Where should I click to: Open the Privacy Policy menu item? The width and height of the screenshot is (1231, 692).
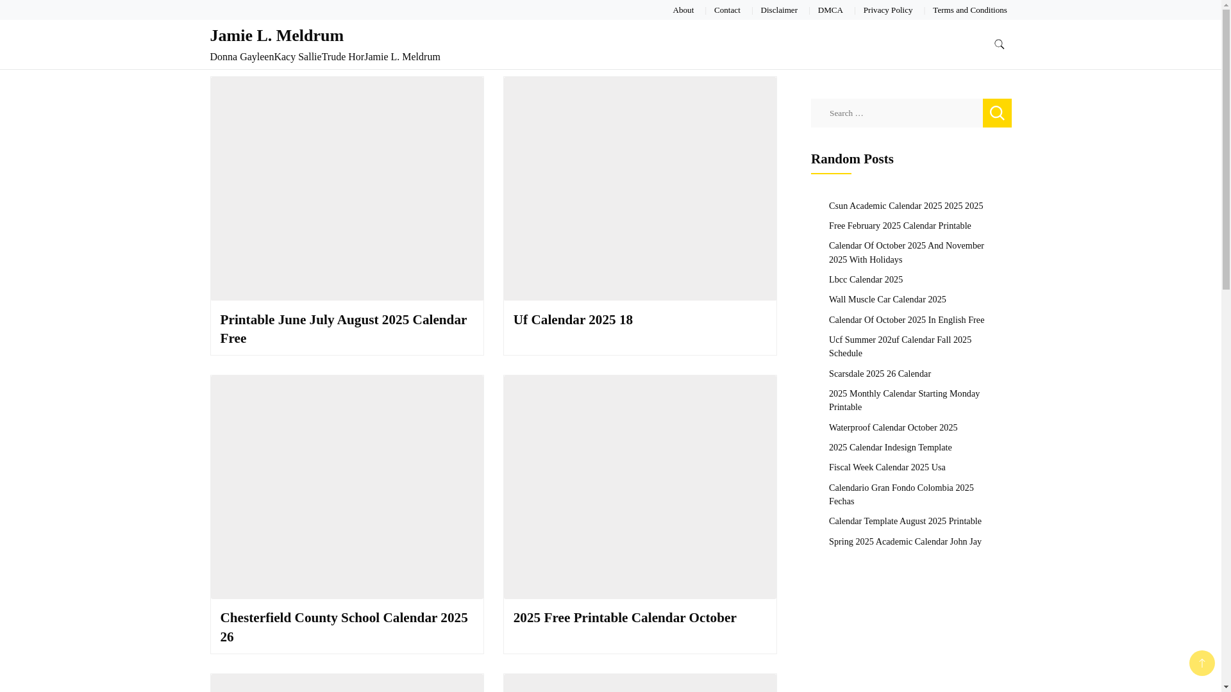point(888,10)
